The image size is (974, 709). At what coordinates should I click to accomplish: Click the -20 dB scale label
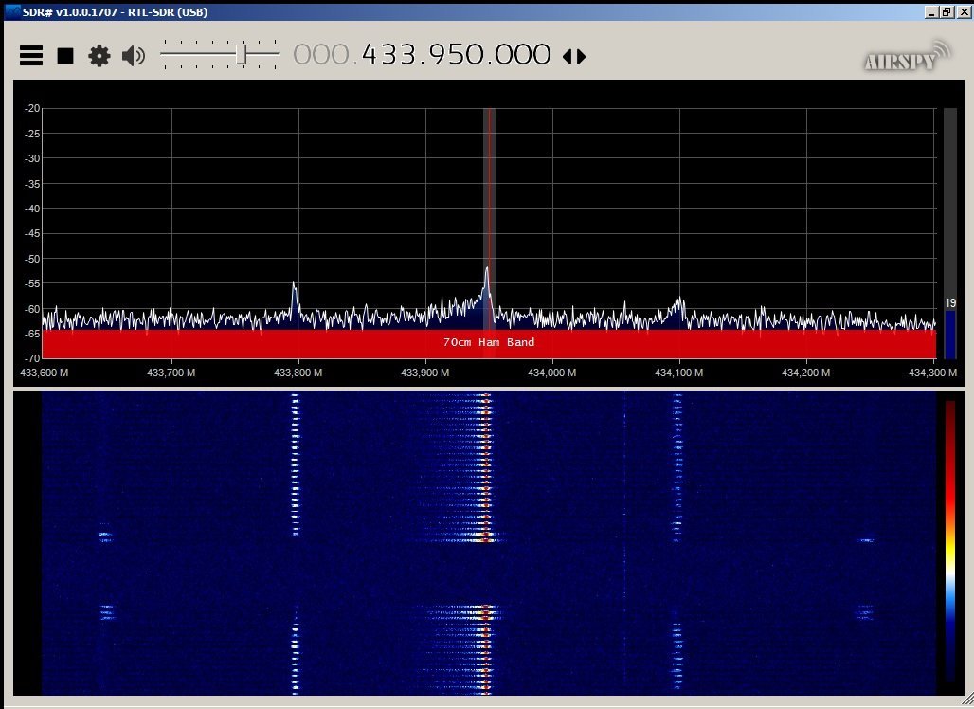[31, 108]
